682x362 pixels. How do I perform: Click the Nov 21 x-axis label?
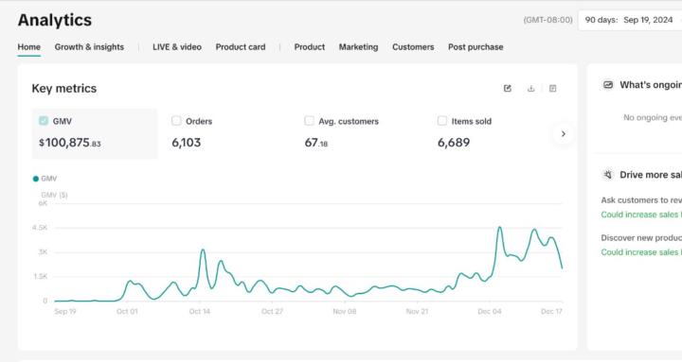417,312
